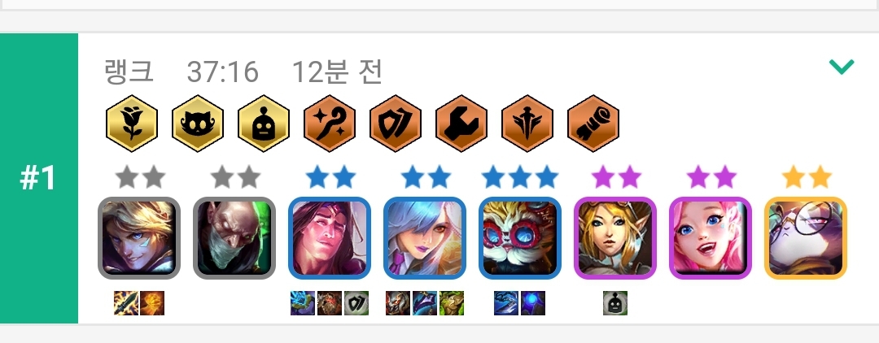Click the gold robot head trait icon
Viewport: 879px width, 343px height.
pyautogui.click(x=264, y=124)
